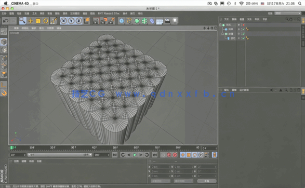Toggle the Z axis lock
This screenshot has height=188, width=305.
pyautogui.click(x=79, y=21)
